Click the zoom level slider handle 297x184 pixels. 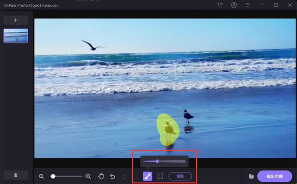pos(53,176)
